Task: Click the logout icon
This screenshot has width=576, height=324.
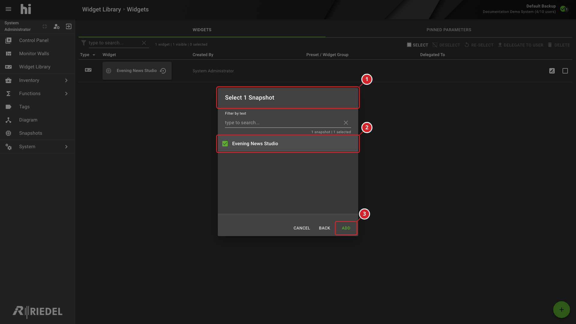Action: tap(69, 26)
